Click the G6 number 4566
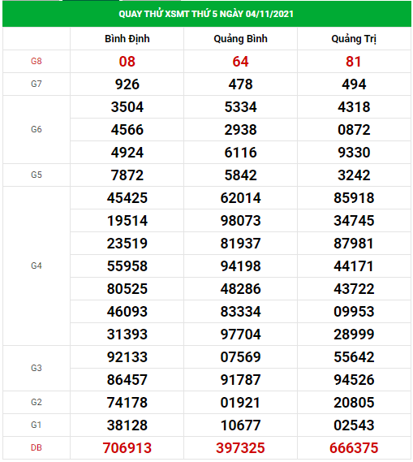The width and height of the screenshot is (413, 462). pyautogui.click(x=127, y=130)
